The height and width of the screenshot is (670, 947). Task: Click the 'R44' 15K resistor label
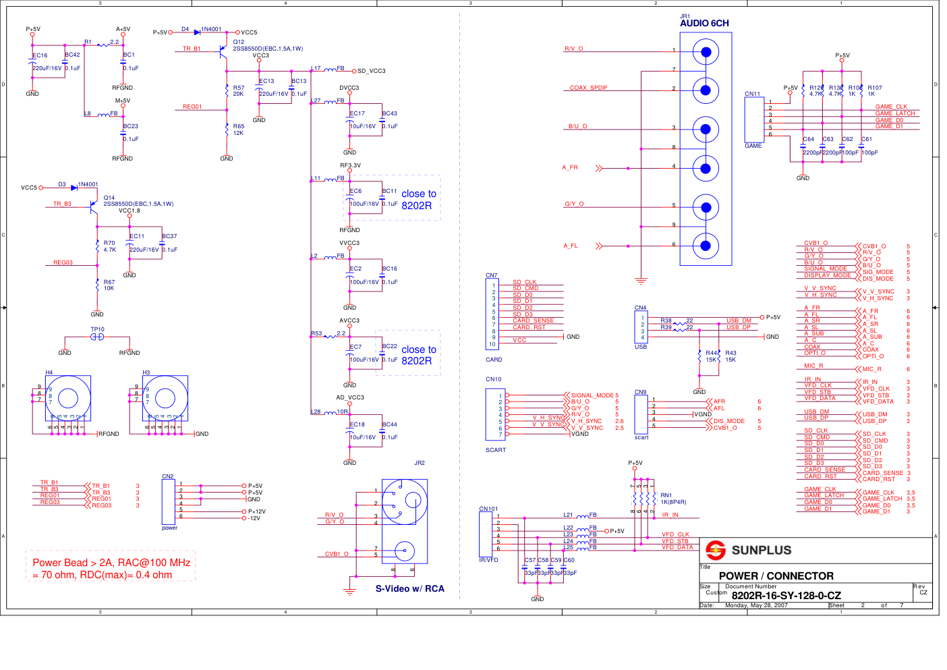tap(712, 353)
